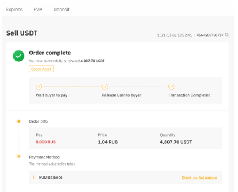Go to the Deposit tab

point(62,10)
